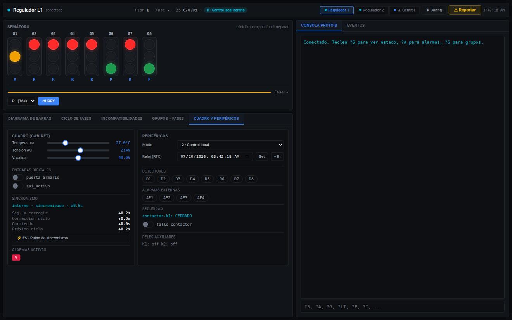
Task: Send the ES Pulso de sincronismo pulse
Action: click(x=71, y=238)
